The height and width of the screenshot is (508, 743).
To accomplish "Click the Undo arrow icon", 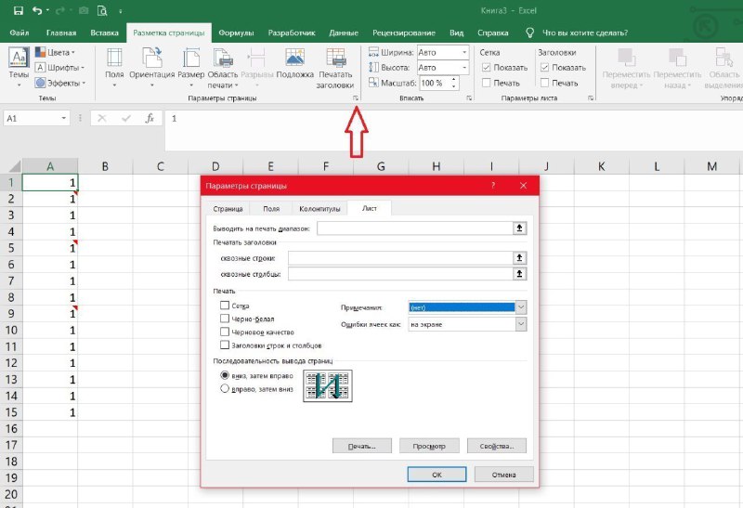I will (x=37, y=10).
